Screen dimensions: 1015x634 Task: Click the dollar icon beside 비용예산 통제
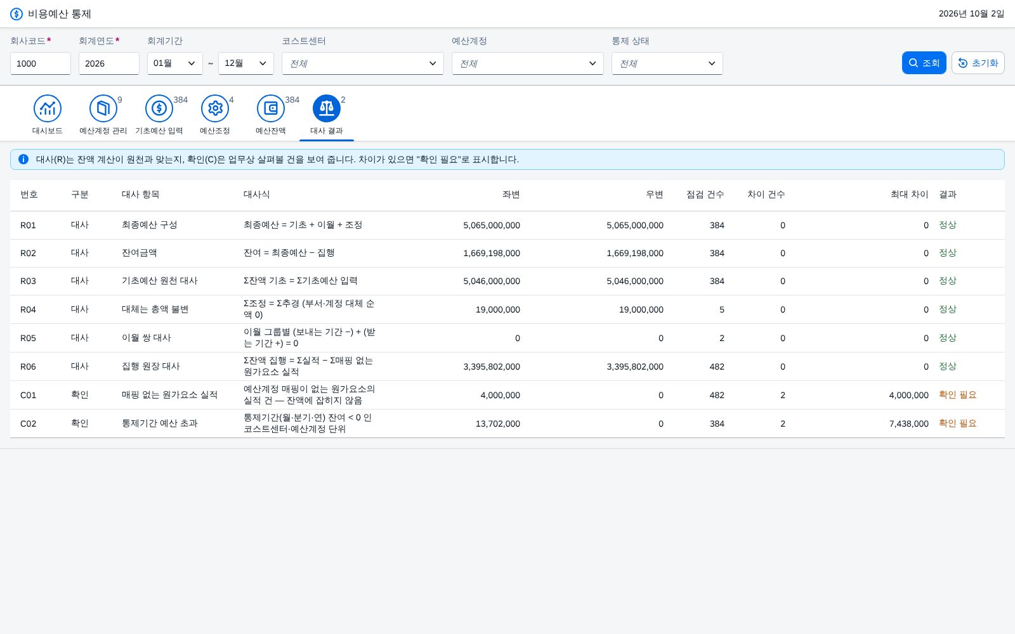pos(16,14)
